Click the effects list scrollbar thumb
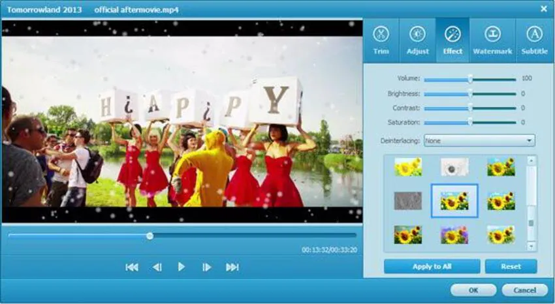 531,223
